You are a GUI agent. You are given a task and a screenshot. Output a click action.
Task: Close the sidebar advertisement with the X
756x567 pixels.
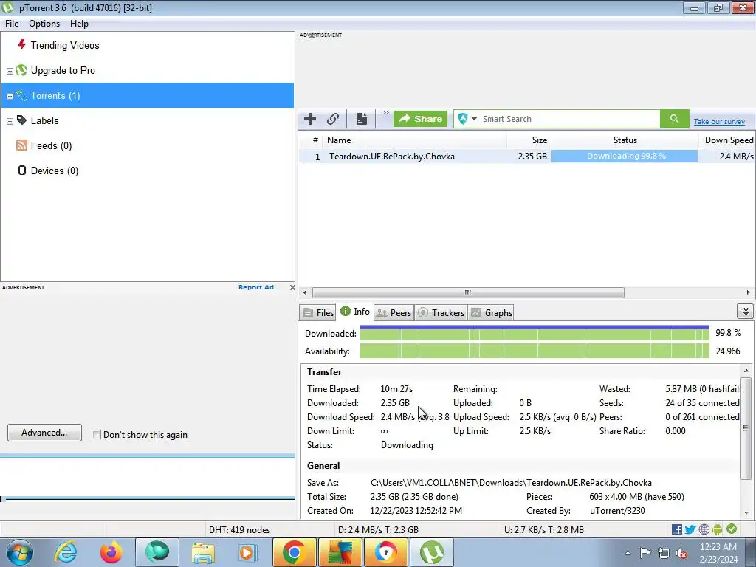tap(292, 287)
